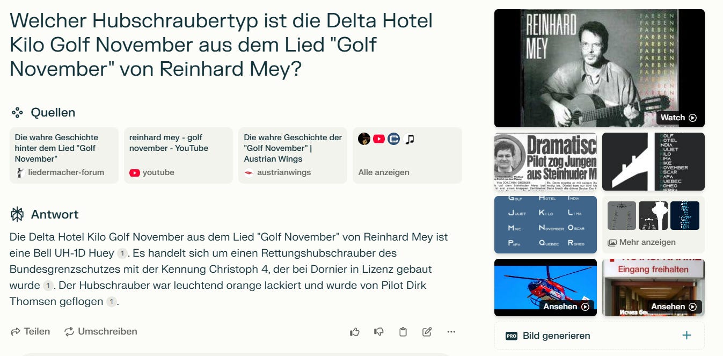
Task: Expand sources with Alle anzeigen
Action: point(407,156)
